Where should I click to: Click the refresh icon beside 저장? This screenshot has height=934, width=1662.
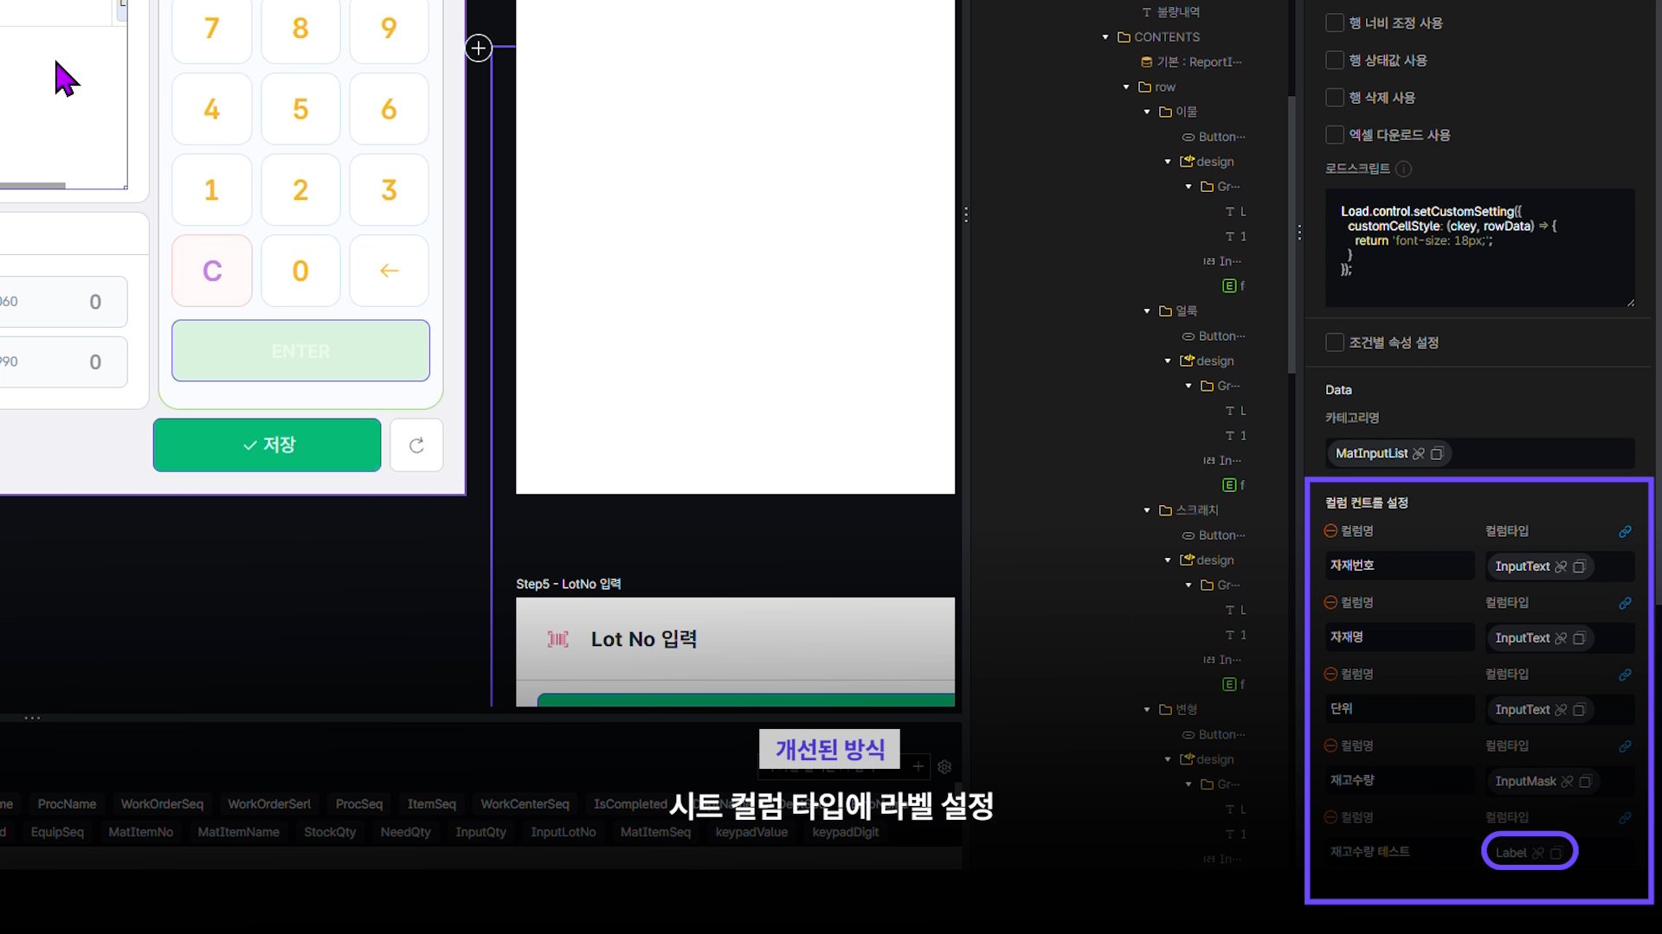(416, 445)
